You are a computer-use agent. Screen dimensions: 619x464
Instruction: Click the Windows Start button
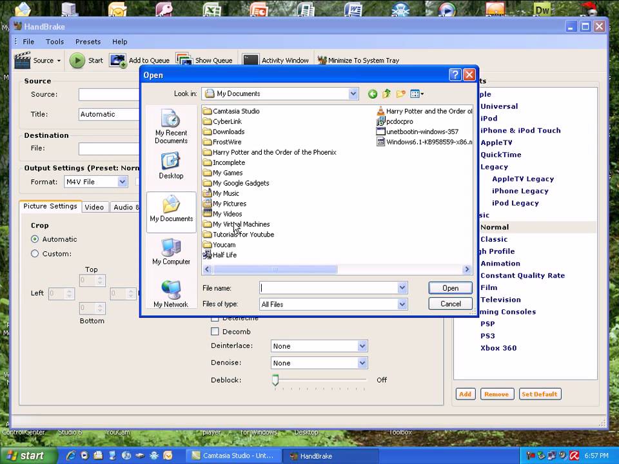coord(27,456)
